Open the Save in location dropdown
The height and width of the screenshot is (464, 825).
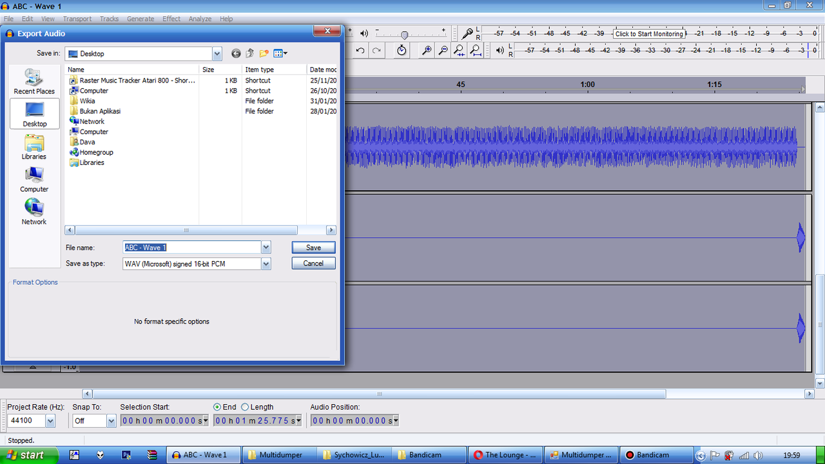[217, 53]
